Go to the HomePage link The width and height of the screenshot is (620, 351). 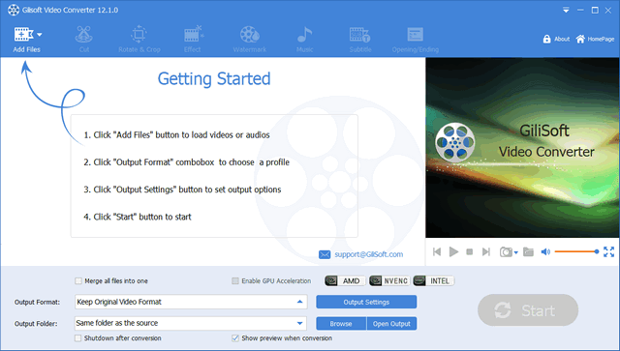pyautogui.click(x=595, y=39)
